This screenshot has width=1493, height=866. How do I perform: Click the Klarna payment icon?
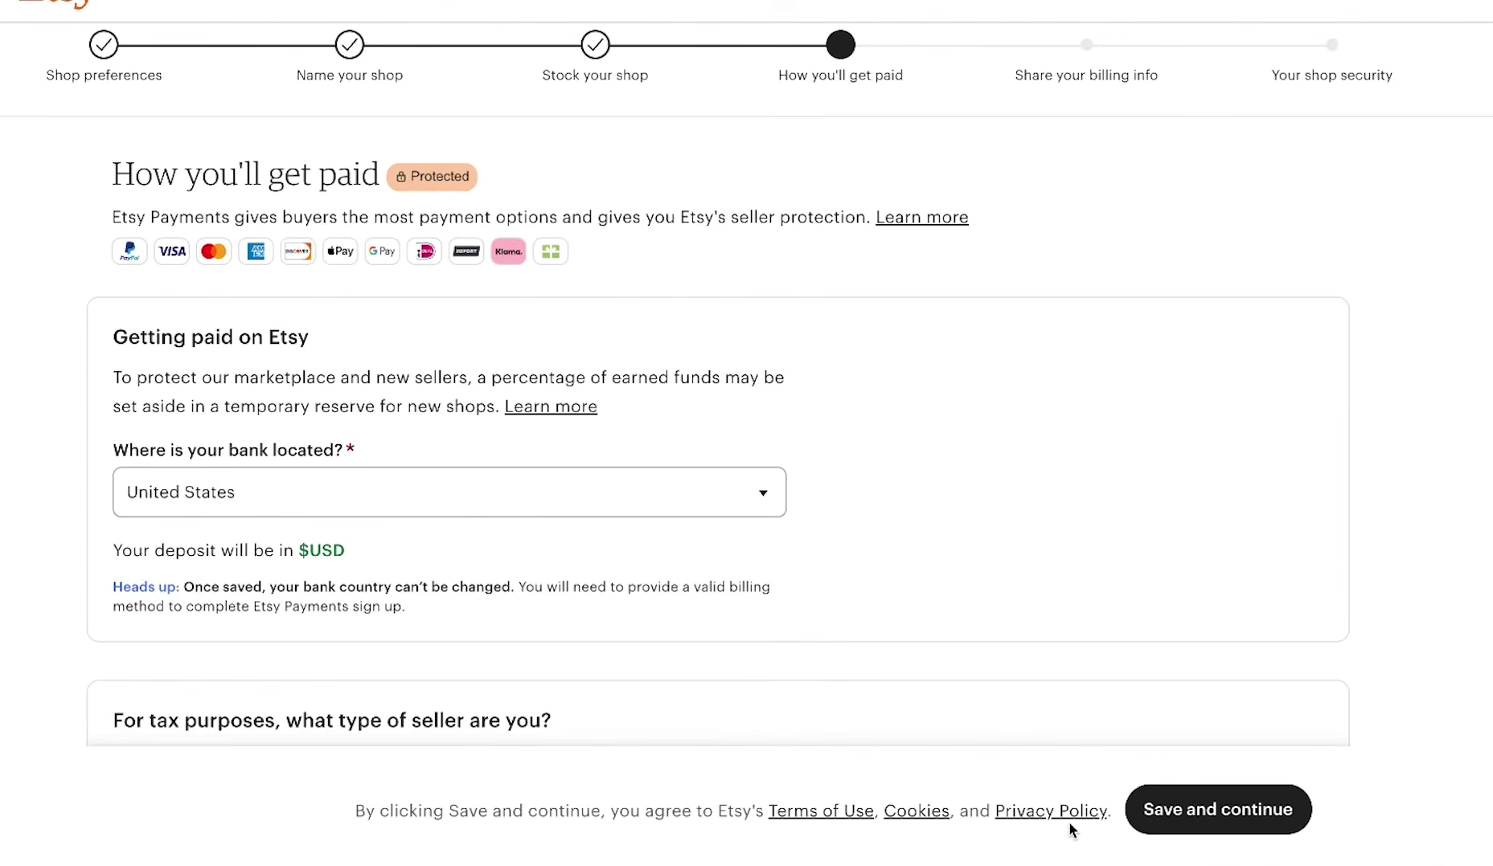508,251
